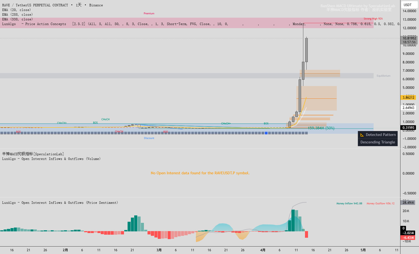Select the EMA (20, close) indicator legend
Screen dimensions: 419x254
click(16, 10)
